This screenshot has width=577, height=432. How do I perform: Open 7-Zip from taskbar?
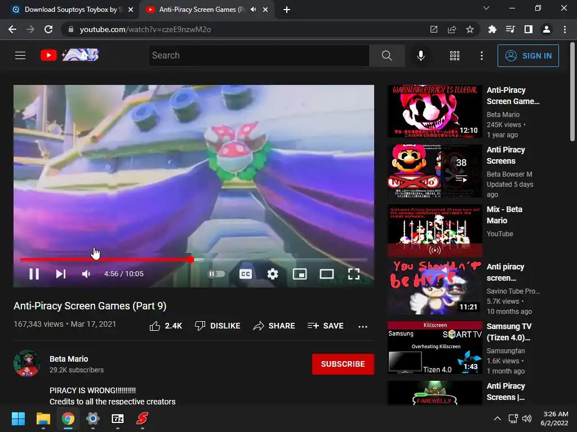[x=118, y=418]
